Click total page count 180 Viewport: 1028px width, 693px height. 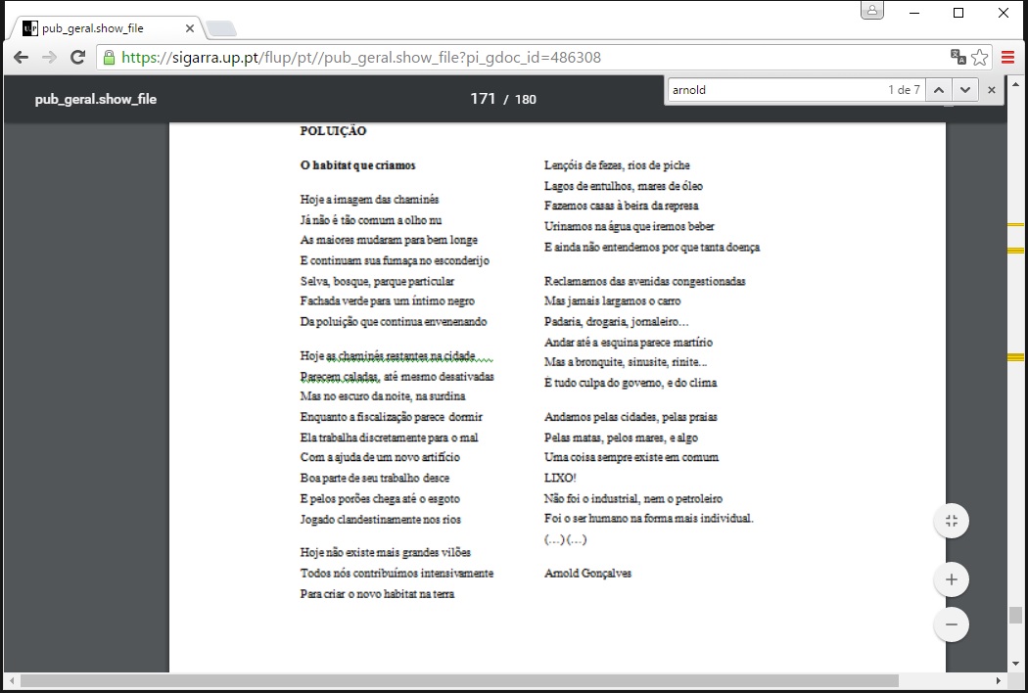coord(525,100)
